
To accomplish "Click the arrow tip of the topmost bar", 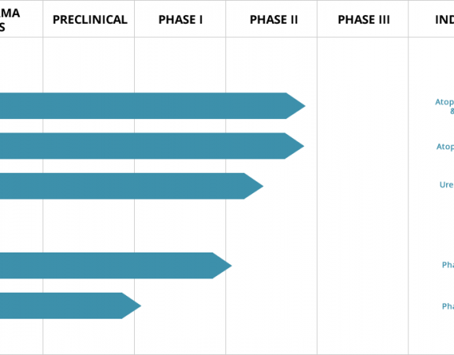I will [x=296, y=106].
